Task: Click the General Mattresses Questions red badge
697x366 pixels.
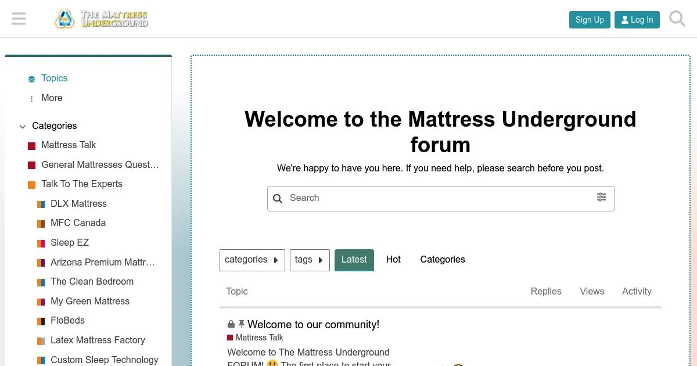Action: click(32, 166)
